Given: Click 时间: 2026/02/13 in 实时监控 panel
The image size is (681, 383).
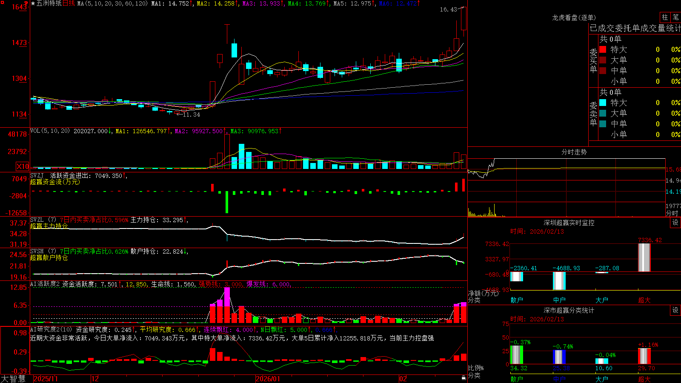Looking at the screenshot, I should (x=537, y=232).
